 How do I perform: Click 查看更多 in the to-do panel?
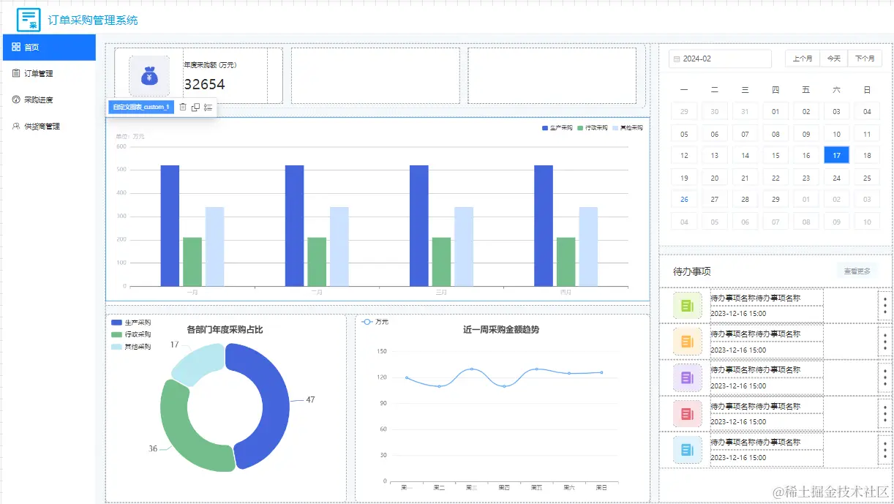857,271
